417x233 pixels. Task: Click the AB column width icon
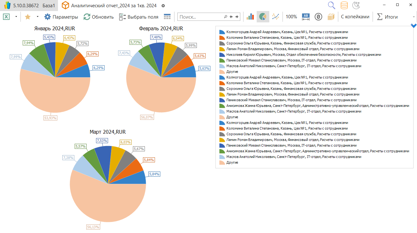coord(306,17)
